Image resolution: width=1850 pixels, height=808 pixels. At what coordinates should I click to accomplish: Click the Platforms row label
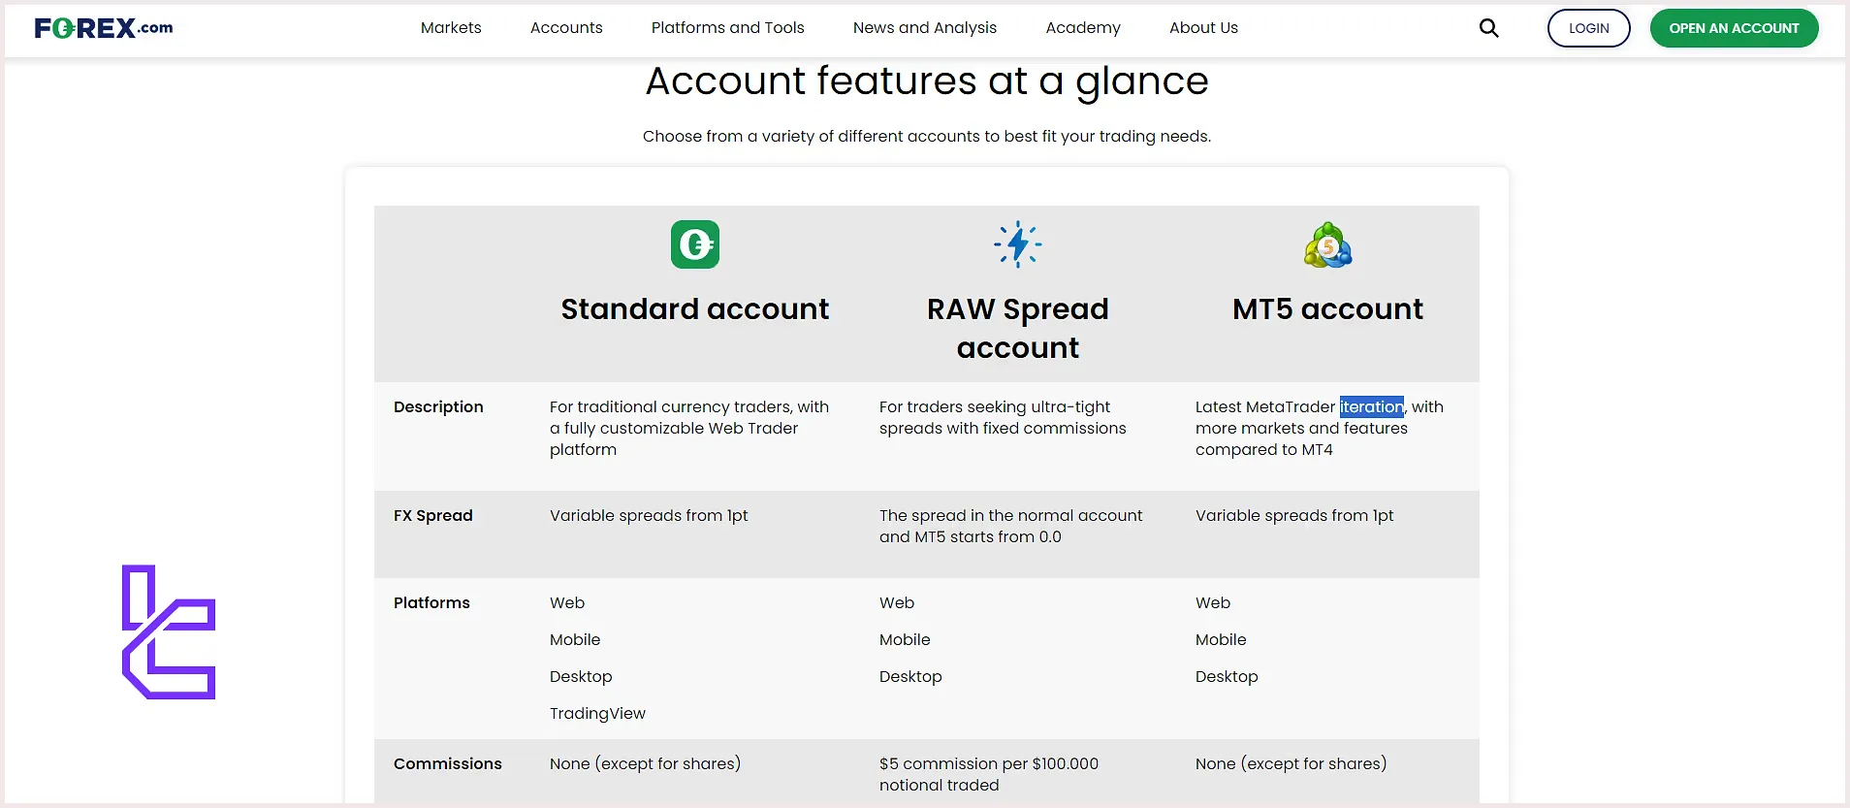point(431,603)
